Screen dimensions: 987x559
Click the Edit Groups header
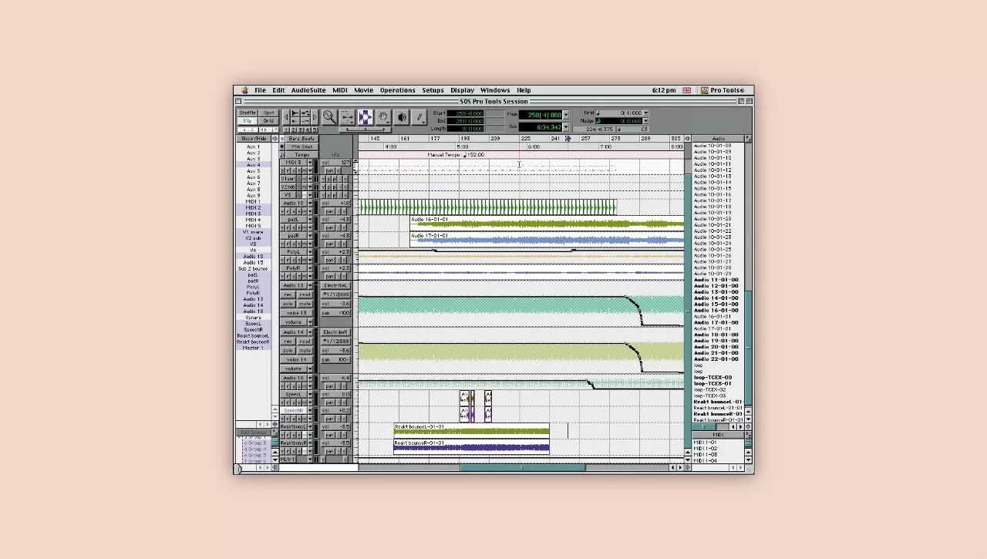254,433
